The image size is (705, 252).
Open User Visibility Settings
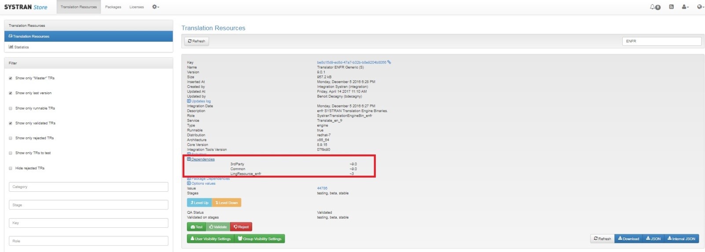(210, 238)
